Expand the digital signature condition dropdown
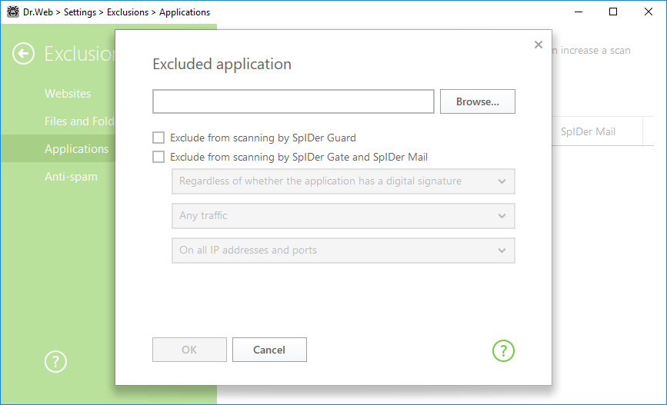The image size is (667, 405). click(343, 181)
